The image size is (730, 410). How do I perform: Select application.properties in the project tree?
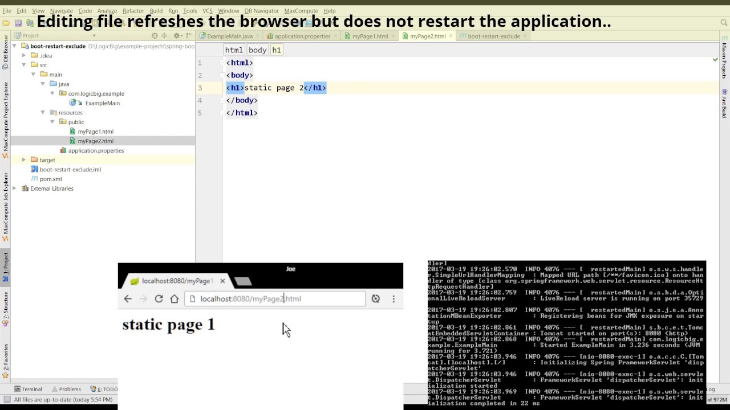[96, 150]
